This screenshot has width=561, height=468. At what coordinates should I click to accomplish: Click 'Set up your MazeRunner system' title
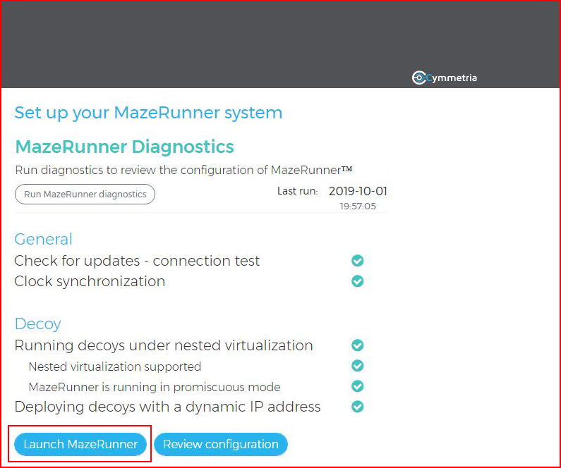(148, 113)
